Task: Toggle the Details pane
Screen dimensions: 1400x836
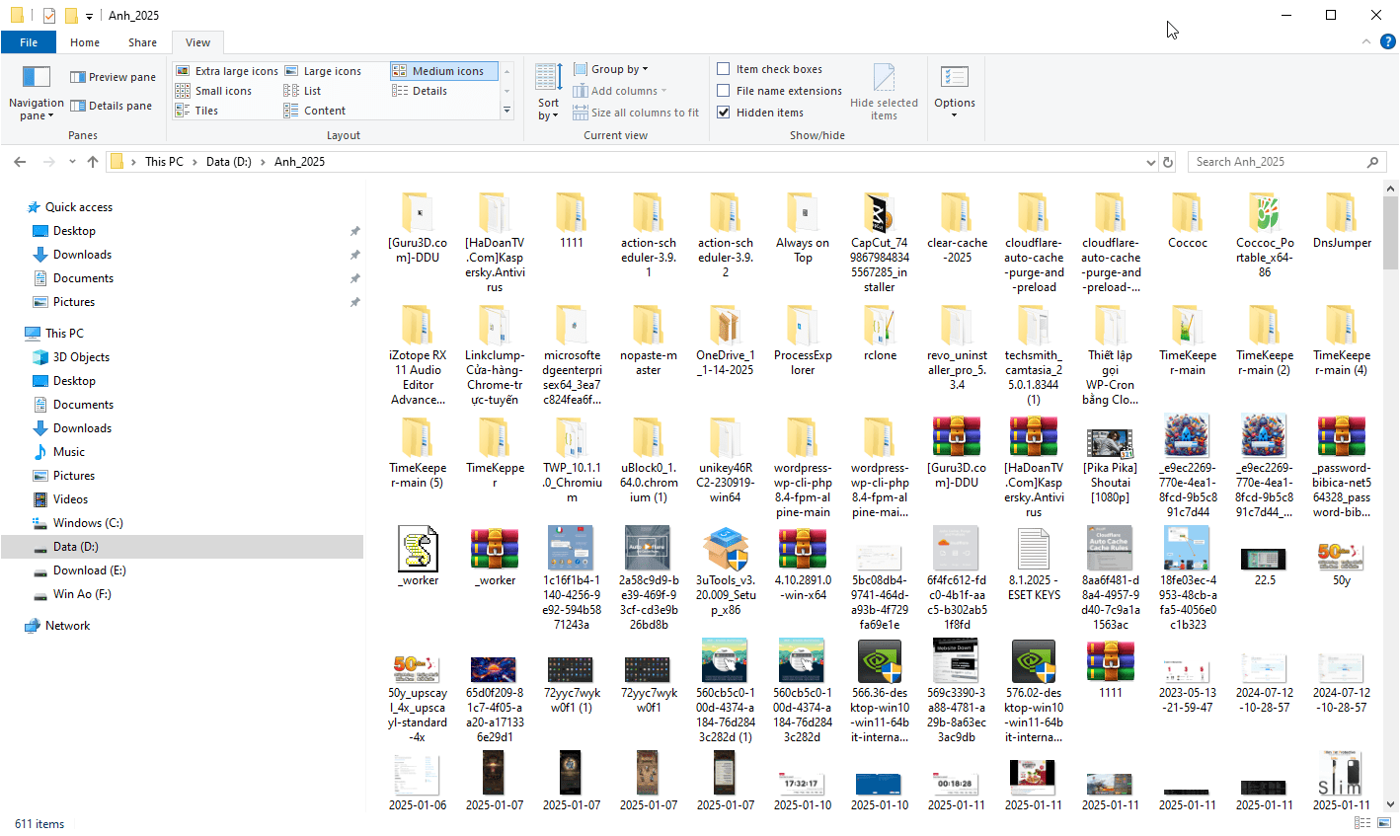Action: click(x=111, y=106)
